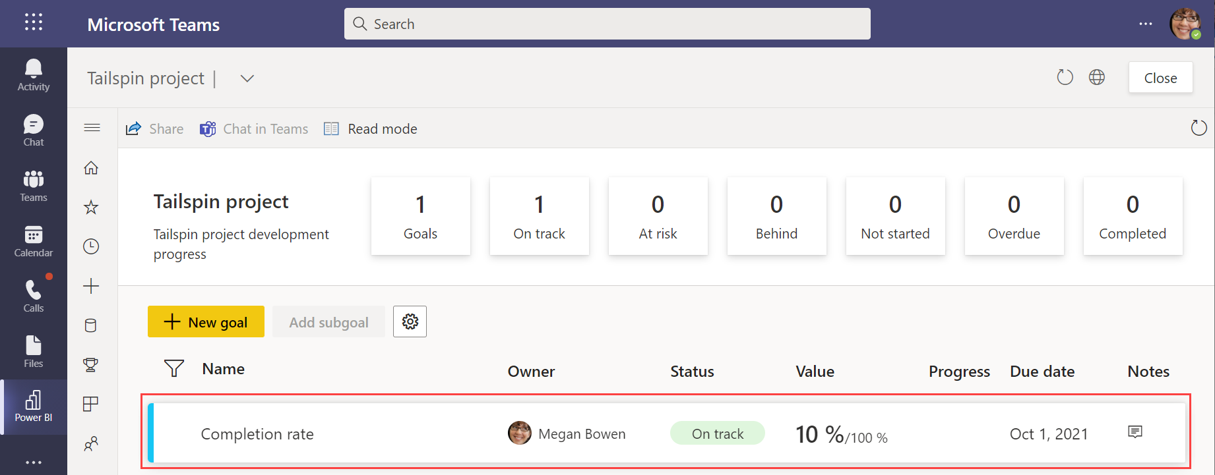The width and height of the screenshot is (1215, 475).
Task: Click the Teams search box
Action: point(607,24)
